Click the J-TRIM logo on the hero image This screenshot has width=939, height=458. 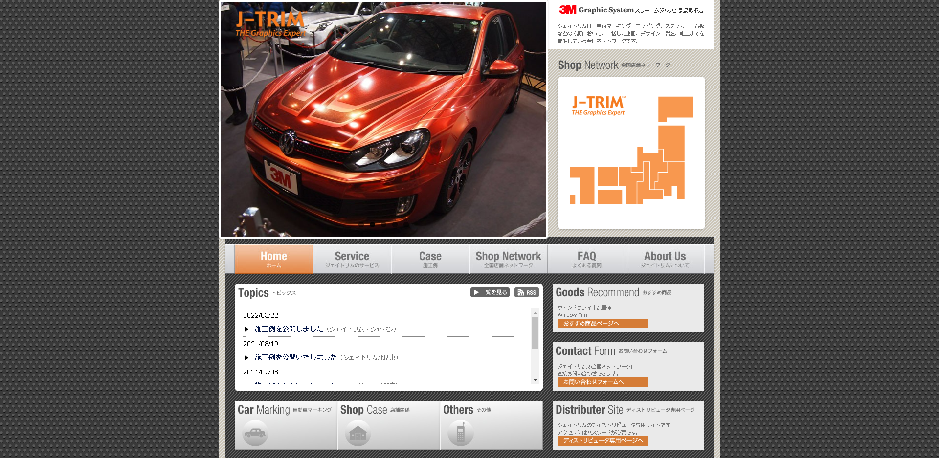click(x=270, y=24)
